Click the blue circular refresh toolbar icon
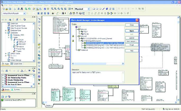 coord(45,9)
